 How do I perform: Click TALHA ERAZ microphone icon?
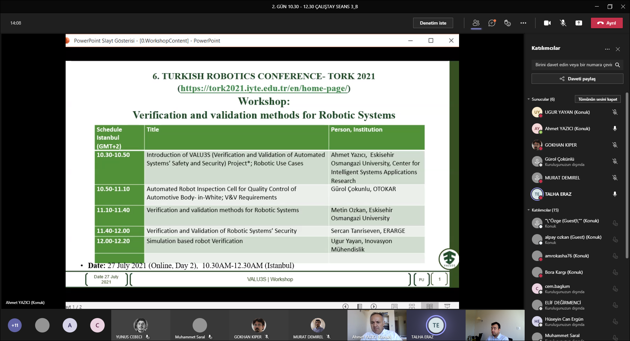[615, 194]
